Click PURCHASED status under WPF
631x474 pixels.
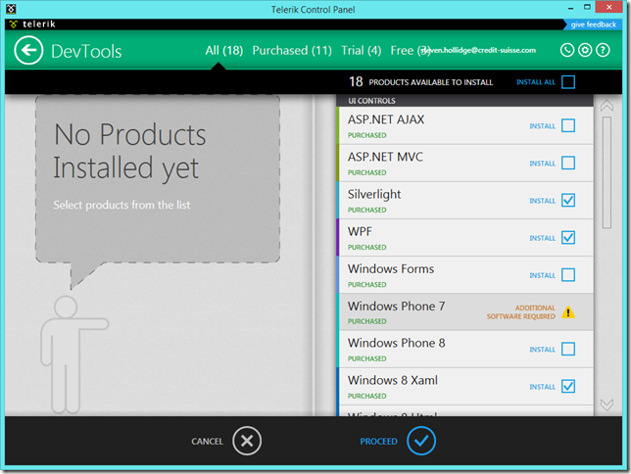pos(366,248)
